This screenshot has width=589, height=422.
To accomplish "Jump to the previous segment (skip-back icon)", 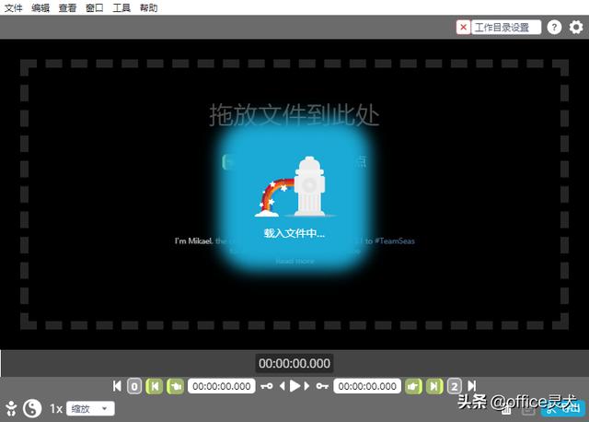I will click(117, 386).
